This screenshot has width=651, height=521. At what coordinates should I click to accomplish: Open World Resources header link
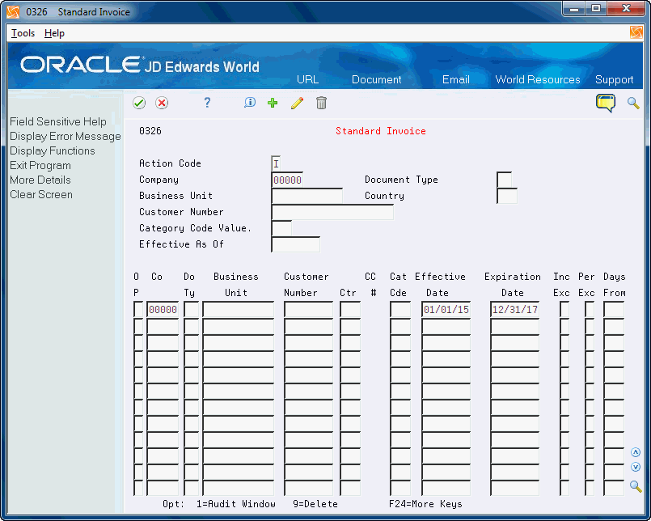538,79
